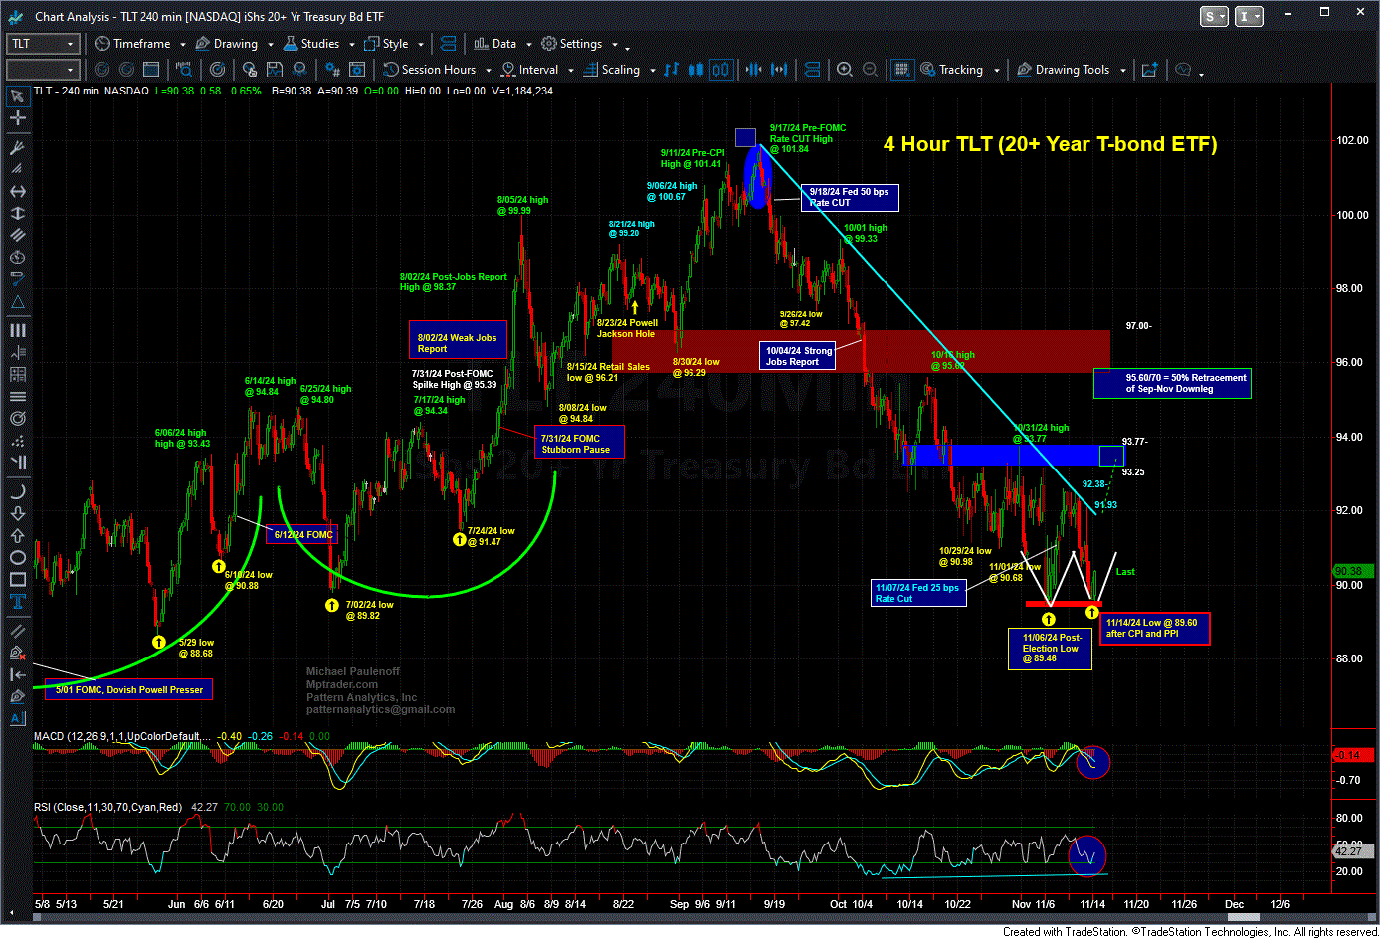Select the crosshair cursor tool
This screenshot has width=1380, height=938.
click(x=17, y=117)
